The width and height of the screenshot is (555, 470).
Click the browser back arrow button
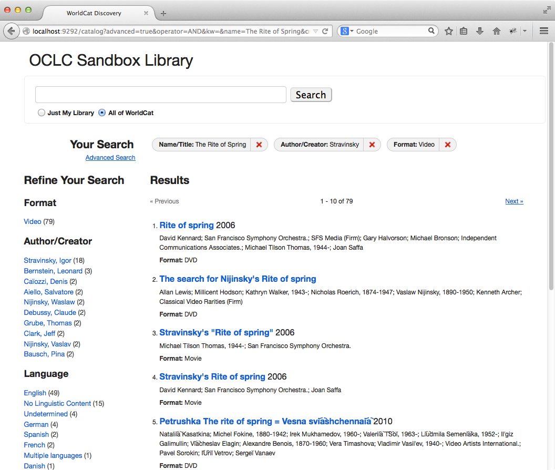point(11,31)
